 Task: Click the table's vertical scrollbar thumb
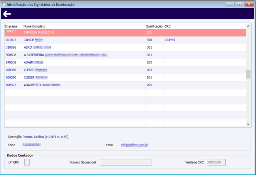click(248, 74)
